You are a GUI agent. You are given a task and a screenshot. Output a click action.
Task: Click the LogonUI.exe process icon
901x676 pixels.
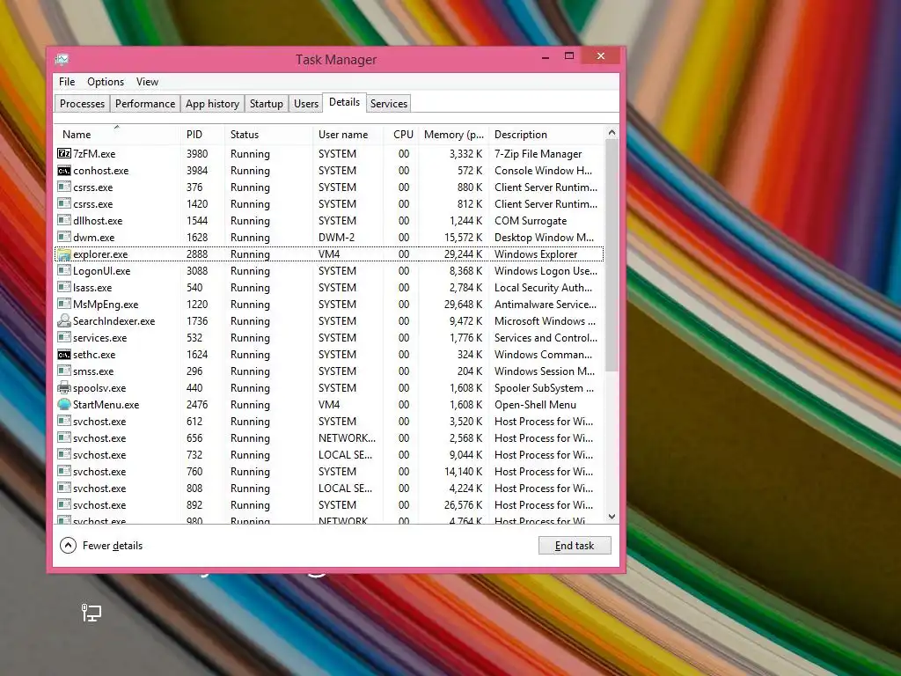pyautogui.click(x=63, y=270)
